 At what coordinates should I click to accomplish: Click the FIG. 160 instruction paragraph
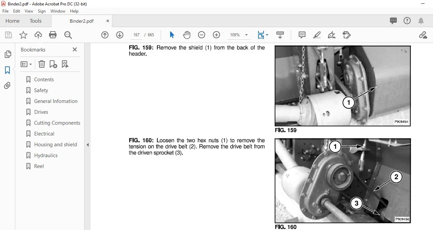[x=197, y=147]
